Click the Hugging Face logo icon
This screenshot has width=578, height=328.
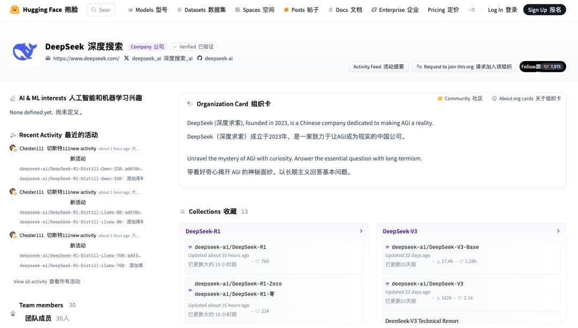coord(14,10)
